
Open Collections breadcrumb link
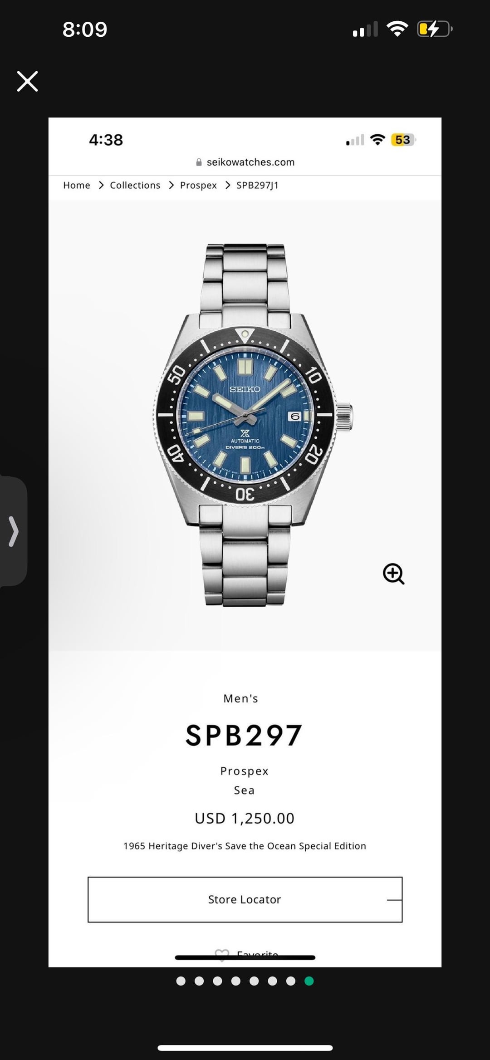[135, 185]
